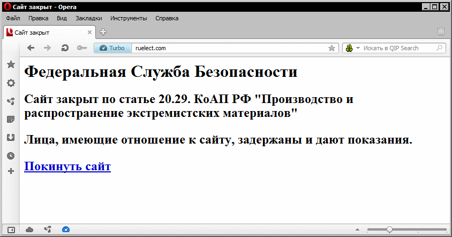
Task: Go back using the back arrow
Action: (31, 48)
